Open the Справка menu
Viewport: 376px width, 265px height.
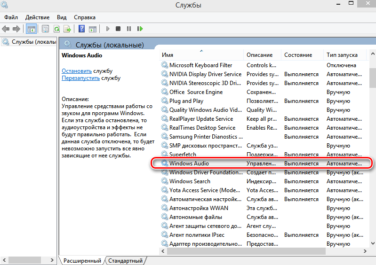(85, 17)
